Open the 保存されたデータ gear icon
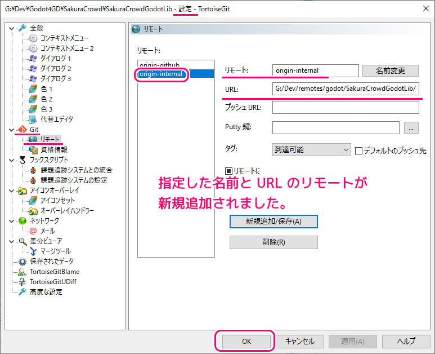This screenshot has width=435, height=354. tap(23, 262)
